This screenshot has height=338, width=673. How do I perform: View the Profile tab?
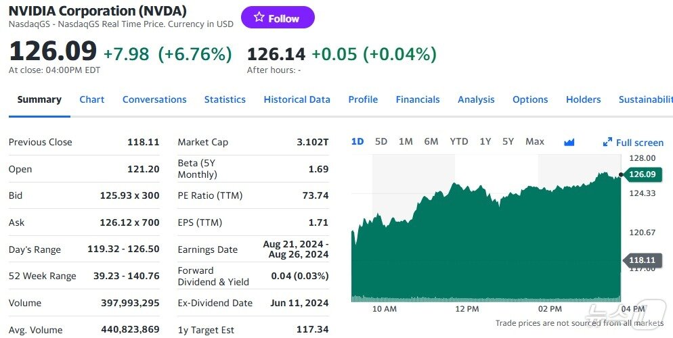click(363, 99)
